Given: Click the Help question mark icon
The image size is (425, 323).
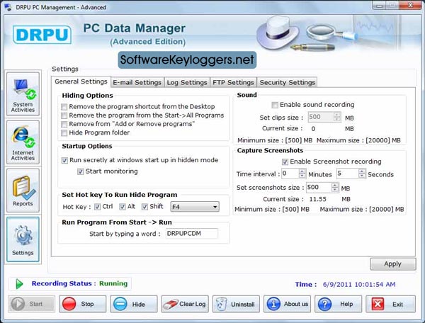Looking at the screenshot, I should tap(324, 304).
